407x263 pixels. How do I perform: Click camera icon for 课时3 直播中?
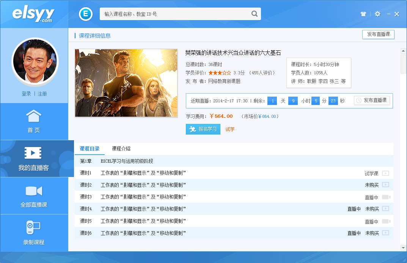(x=386, y=197)
